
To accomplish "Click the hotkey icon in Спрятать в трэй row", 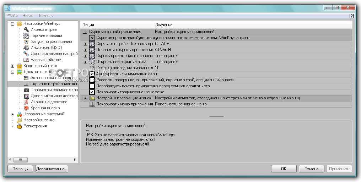I will [92, 44].
